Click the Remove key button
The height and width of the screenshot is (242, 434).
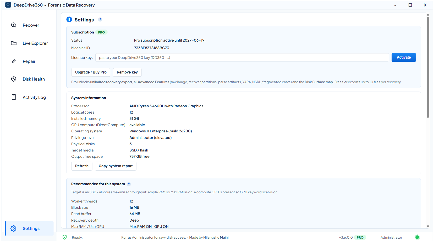pos(127,72)
